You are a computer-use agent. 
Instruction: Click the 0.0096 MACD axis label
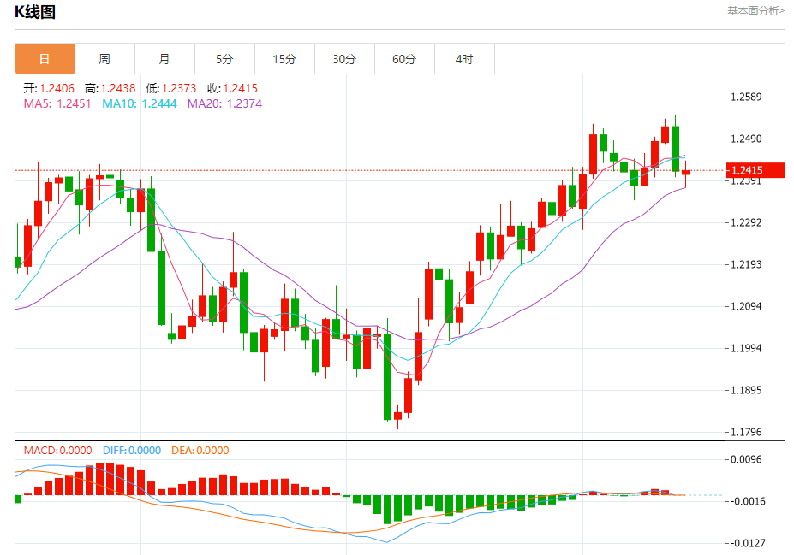pos(746,459)
